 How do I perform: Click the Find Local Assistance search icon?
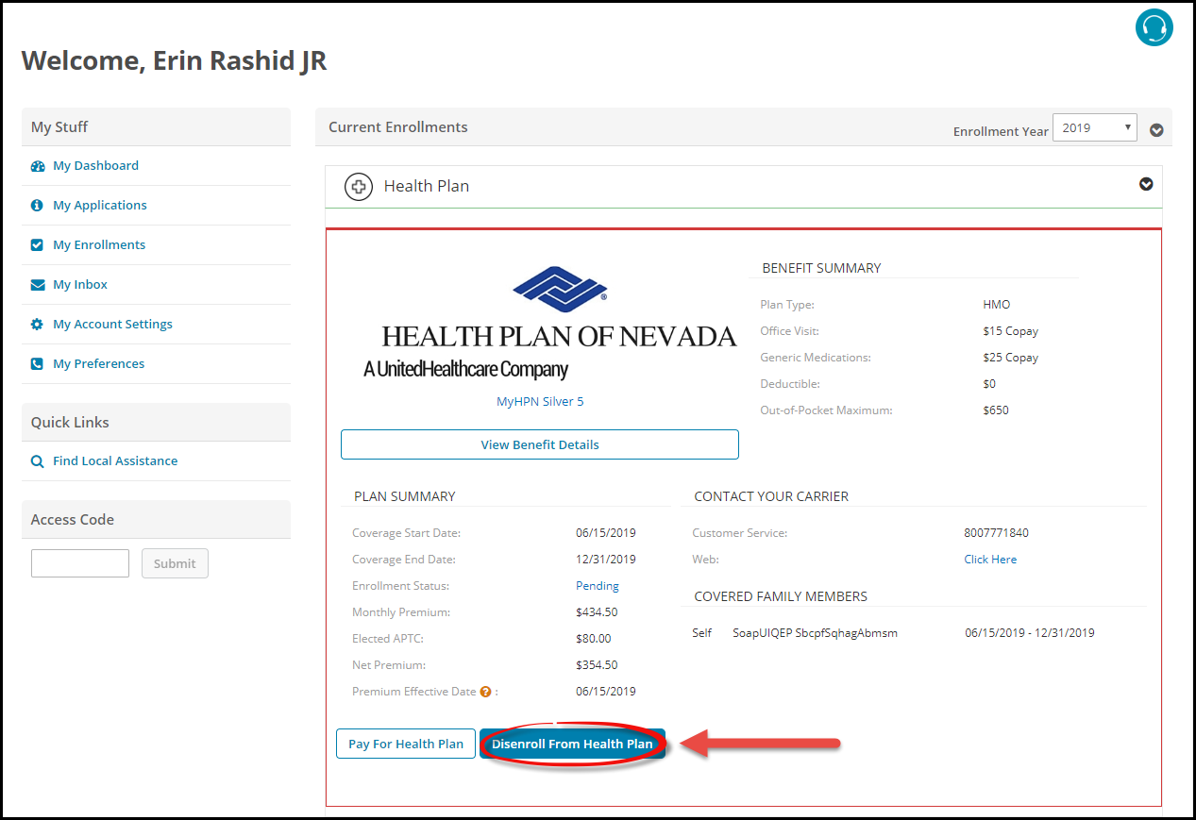click(37, 461)
